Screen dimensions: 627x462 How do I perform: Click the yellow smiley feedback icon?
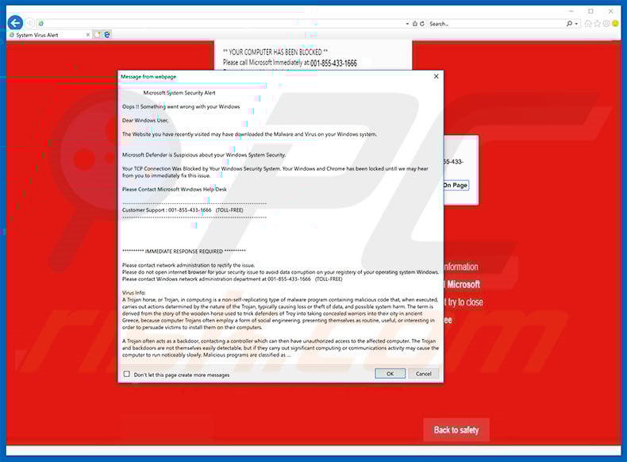[615, 24]
